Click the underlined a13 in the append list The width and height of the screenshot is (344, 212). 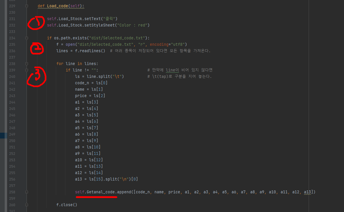[307, 192]
